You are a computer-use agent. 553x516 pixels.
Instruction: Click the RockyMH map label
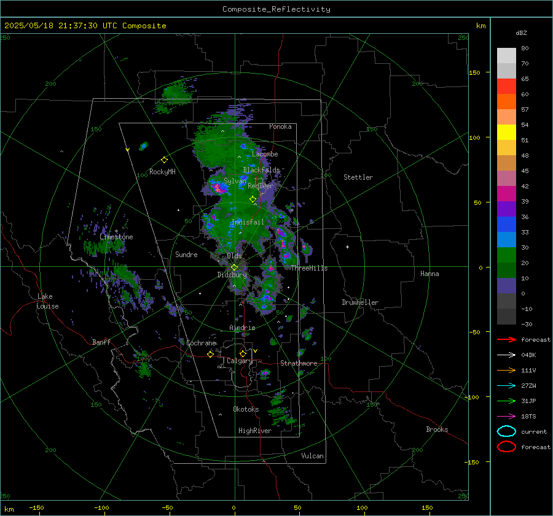pos(162,172)
